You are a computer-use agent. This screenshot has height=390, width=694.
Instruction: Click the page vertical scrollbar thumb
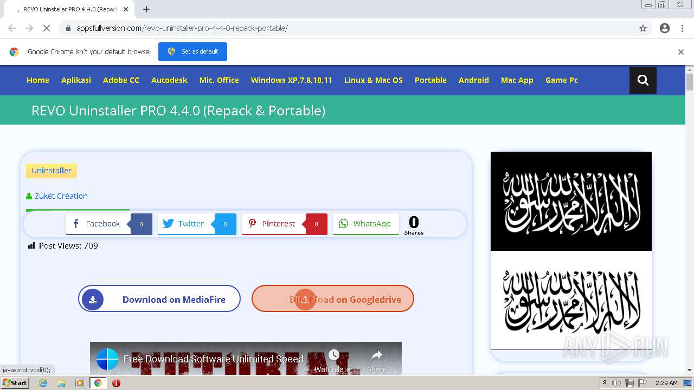click(x=690, y=81)
